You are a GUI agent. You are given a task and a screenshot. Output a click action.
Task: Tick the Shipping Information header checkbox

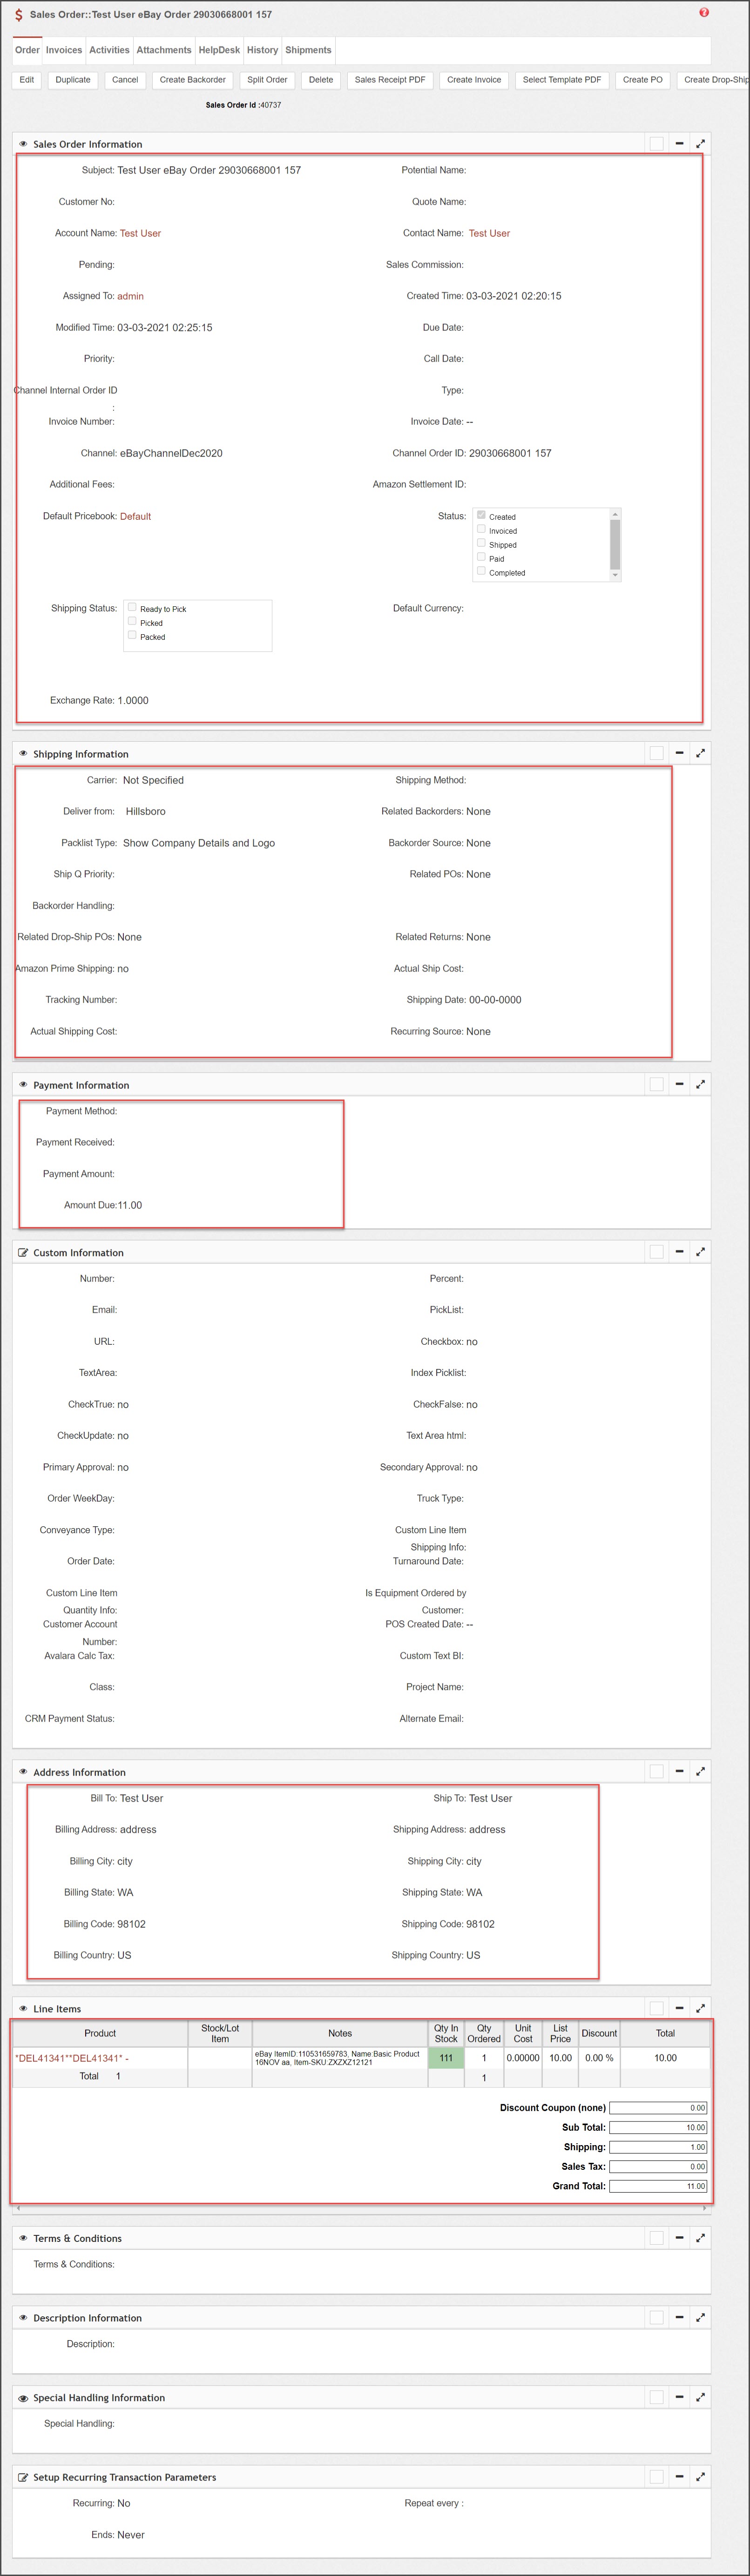[657, 753]
